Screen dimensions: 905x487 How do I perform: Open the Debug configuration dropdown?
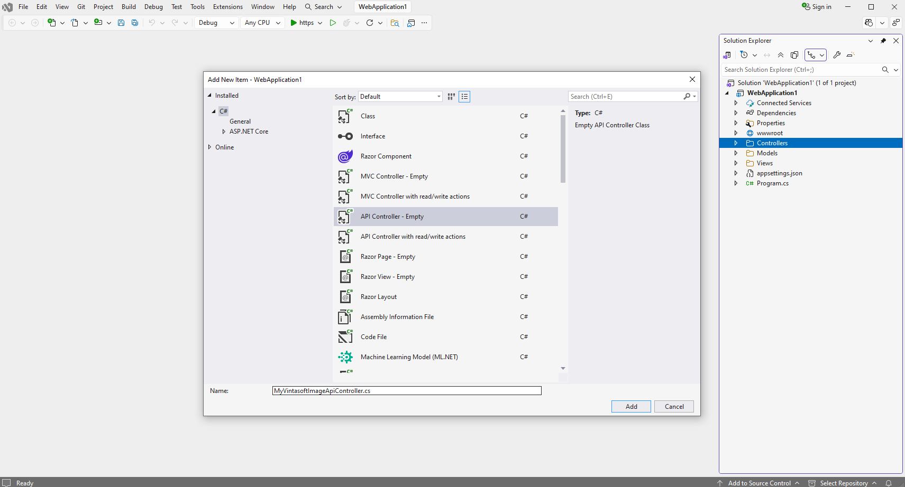216,23
